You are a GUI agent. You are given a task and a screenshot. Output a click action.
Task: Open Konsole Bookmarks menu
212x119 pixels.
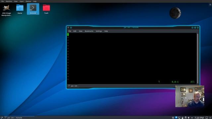89,31
